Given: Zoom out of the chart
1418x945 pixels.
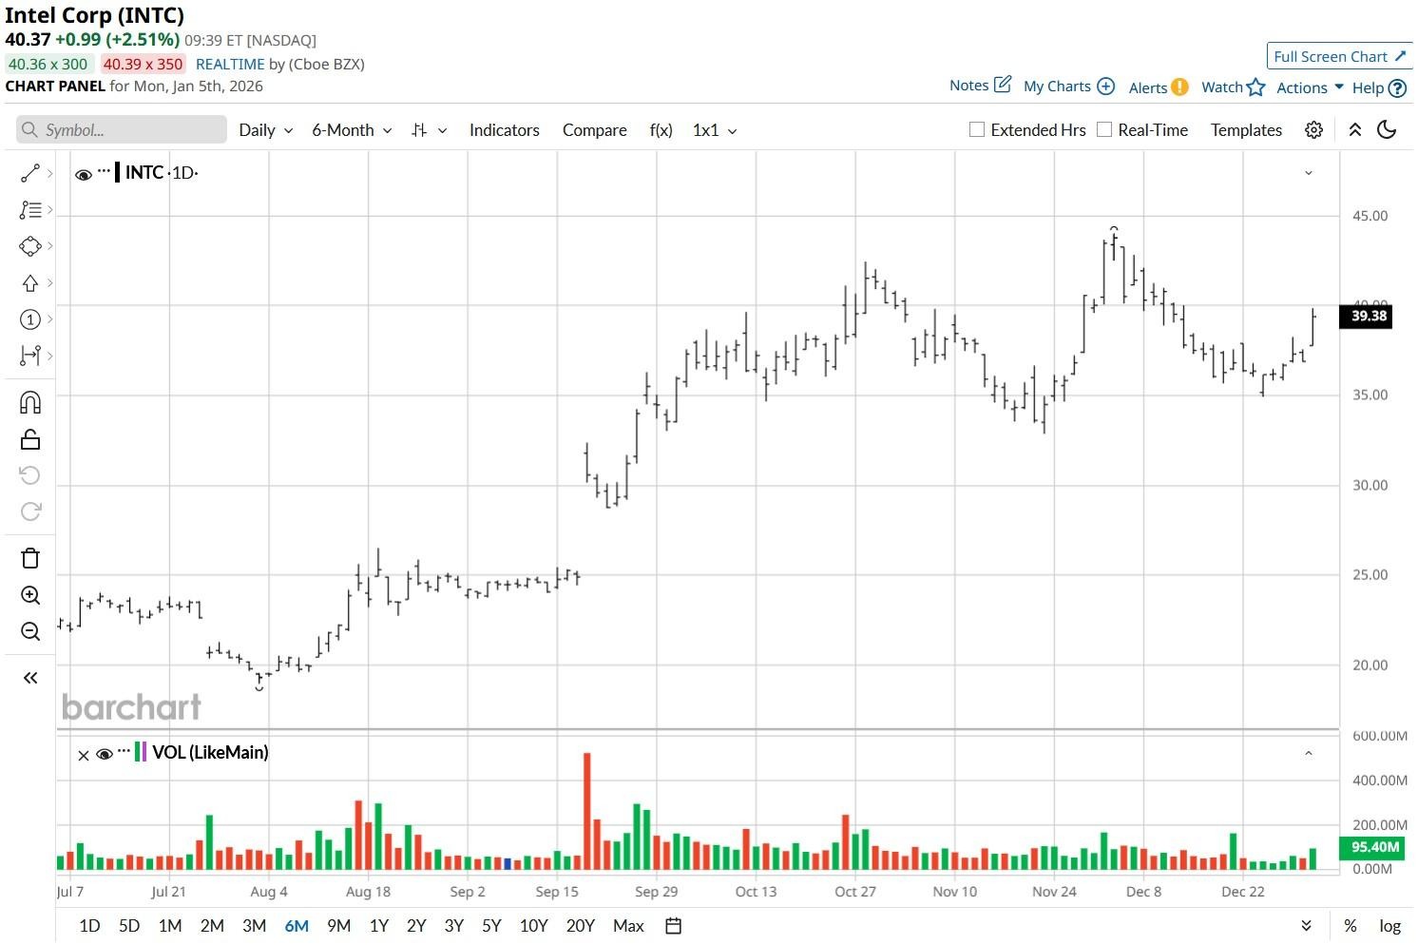Looking at the screenshot, I should pyautogui.click(x=29, y=631).
